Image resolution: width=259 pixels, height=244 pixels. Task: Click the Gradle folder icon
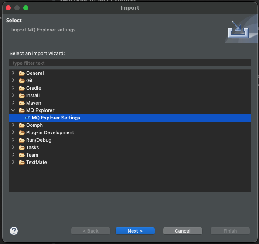[22, 88]
